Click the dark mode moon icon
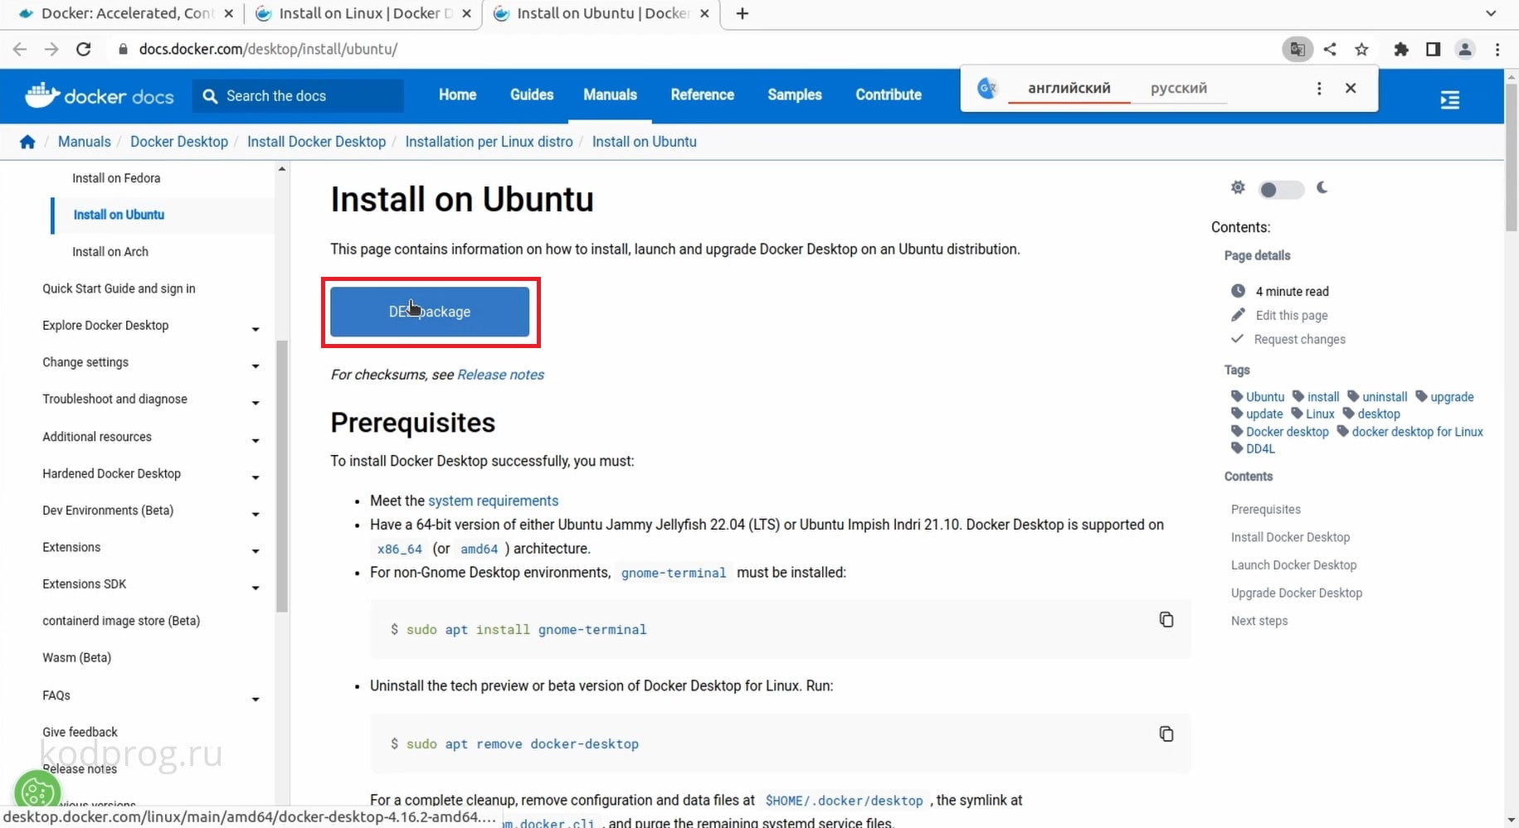Screen dimensions: 1519x828 click(x=1322, y=187)
